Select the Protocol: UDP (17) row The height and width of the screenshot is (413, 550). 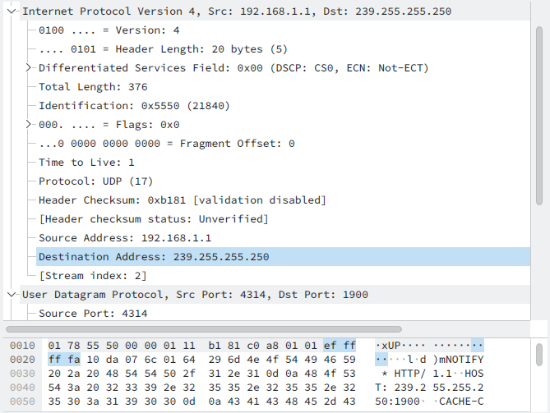coord(95,181)
